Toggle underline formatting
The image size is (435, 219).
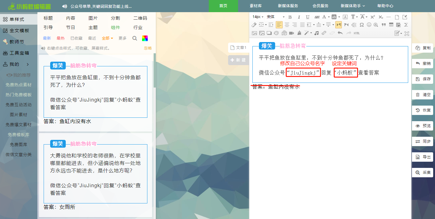[x=308, y=17]
